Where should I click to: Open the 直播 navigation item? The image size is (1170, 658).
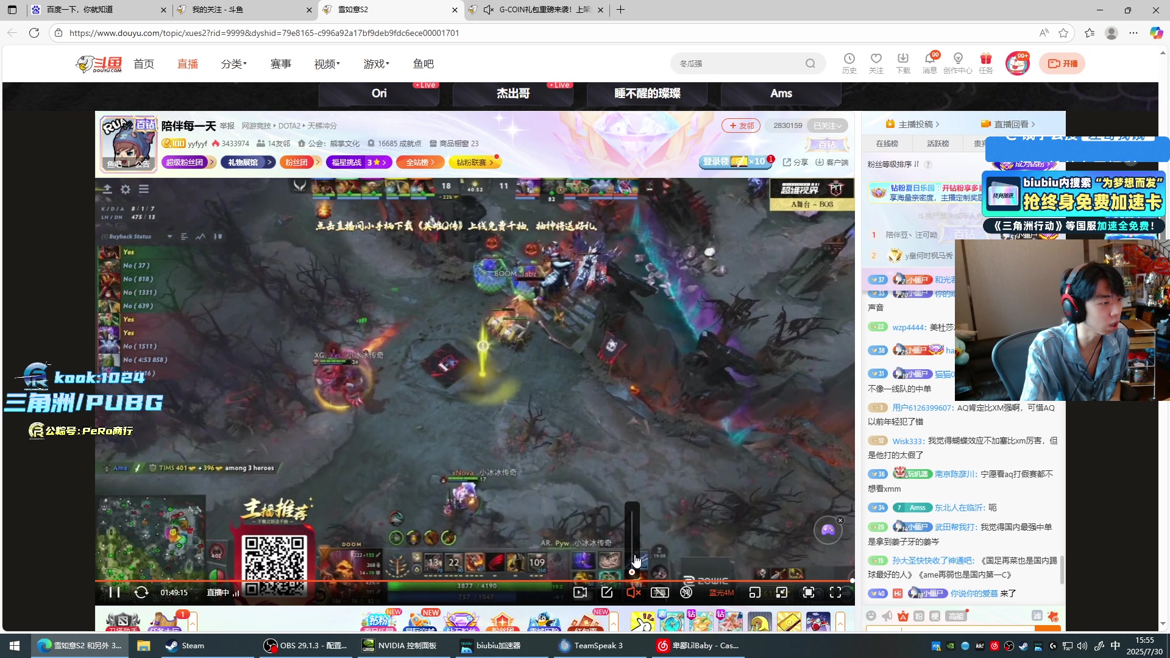pos(188,64)
